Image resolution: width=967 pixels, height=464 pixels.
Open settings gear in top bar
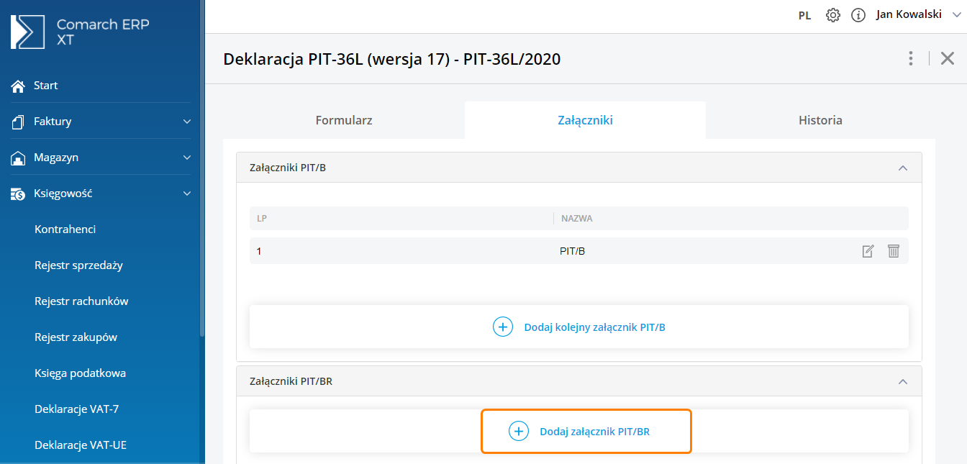click(x=833, y=15)
